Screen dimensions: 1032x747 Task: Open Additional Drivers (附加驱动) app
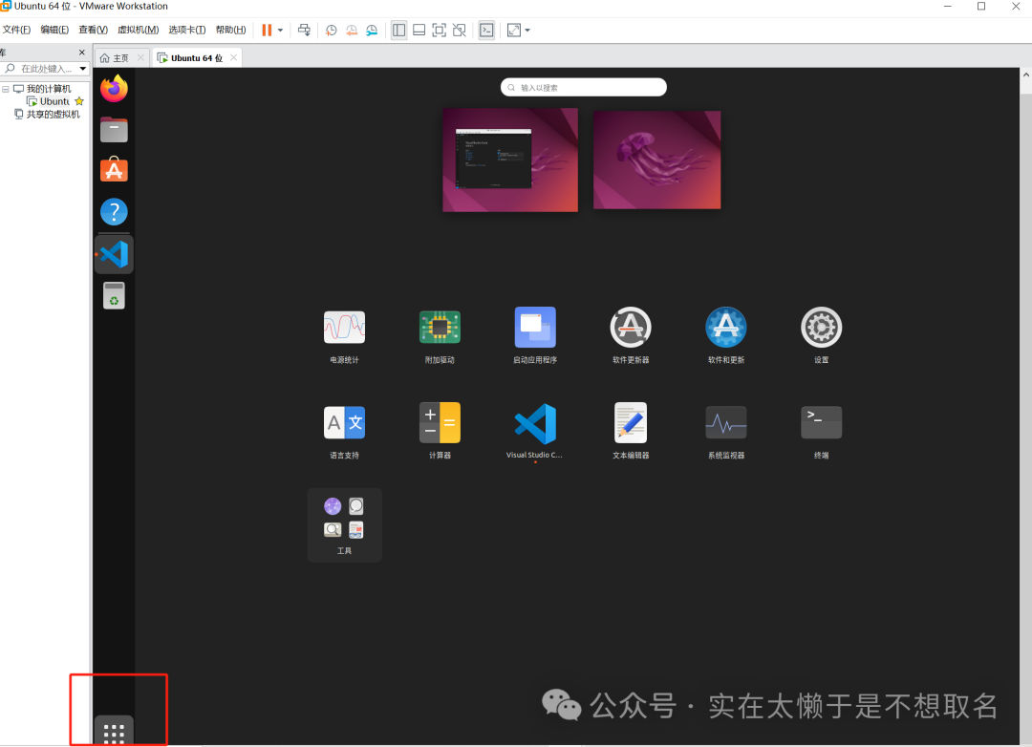440,328
